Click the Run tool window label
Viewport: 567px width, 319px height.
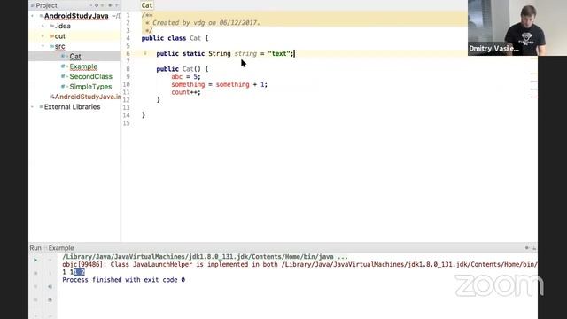[35, 248]
